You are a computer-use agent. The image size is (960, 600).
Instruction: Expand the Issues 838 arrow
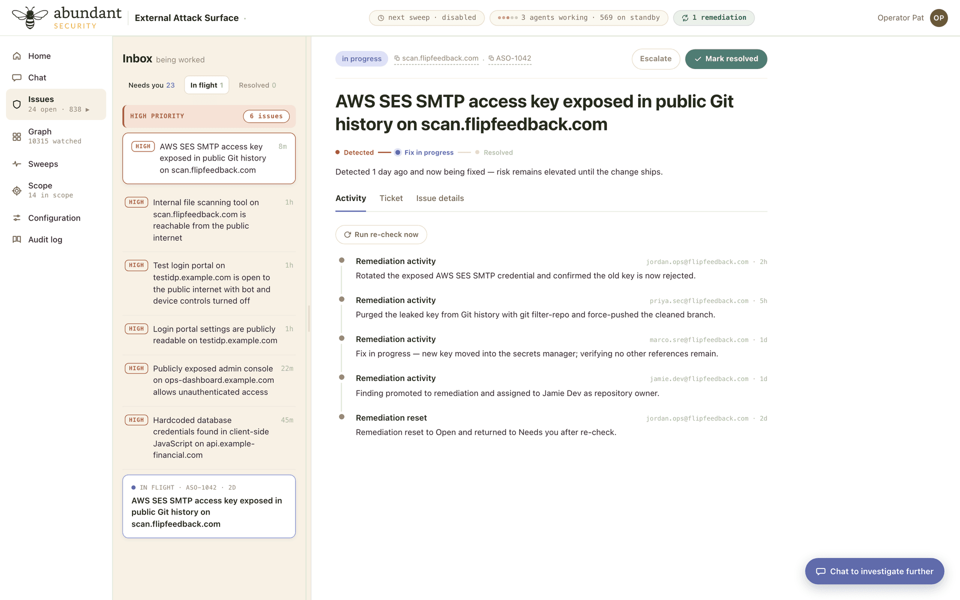tap(87, 109)
